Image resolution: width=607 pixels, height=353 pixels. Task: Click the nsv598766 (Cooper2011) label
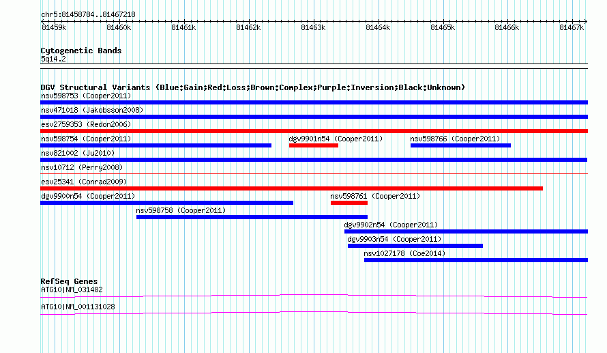pyautogui.click(x=456, y=139)
